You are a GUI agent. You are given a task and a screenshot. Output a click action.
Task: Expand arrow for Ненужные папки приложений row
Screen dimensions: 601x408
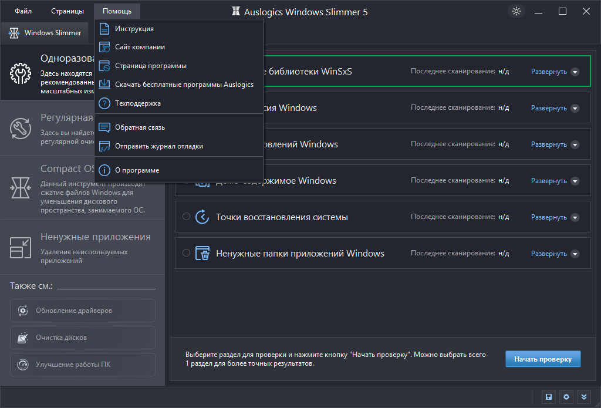(x=575, y=254)
